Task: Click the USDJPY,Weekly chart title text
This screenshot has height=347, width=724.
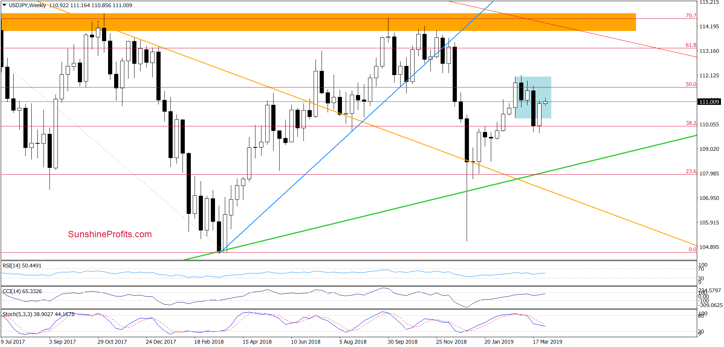Action: (x=28, y=5)
